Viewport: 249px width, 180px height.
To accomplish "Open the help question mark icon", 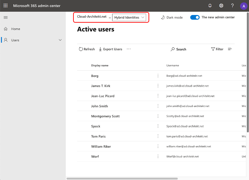I will (x=232, y=6).
